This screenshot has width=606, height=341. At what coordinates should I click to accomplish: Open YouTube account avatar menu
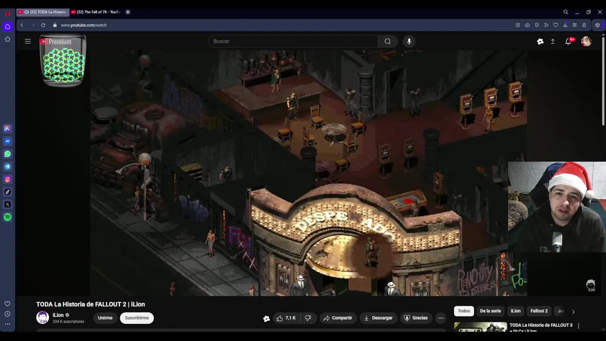click(x=587, y=42)
